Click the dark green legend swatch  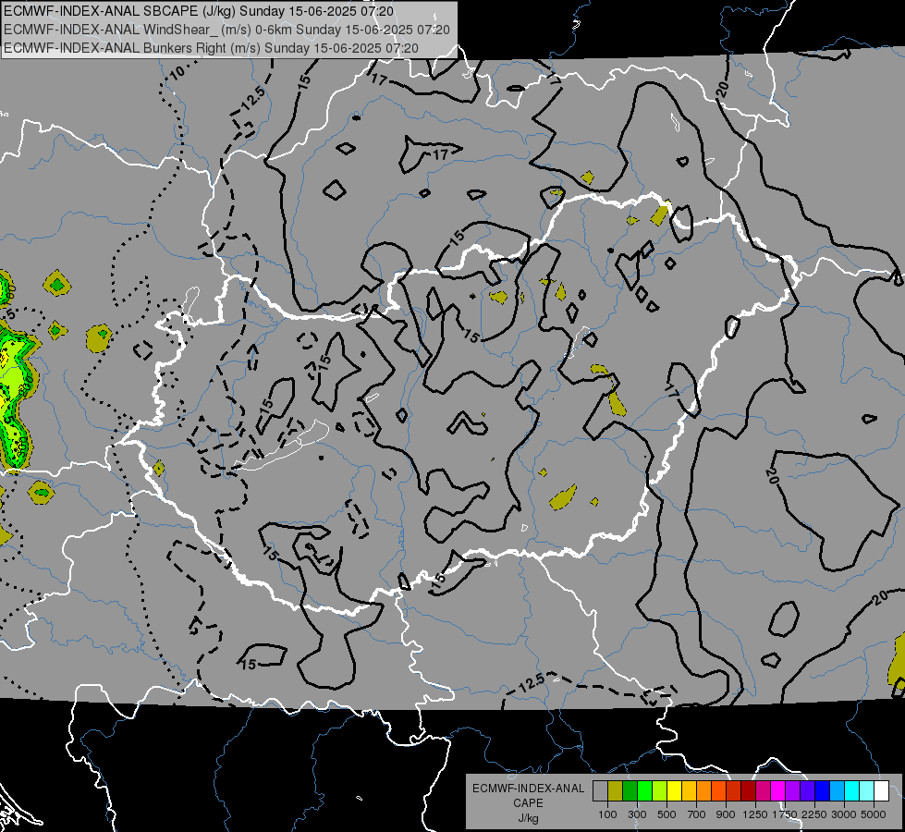click(630, 790)
